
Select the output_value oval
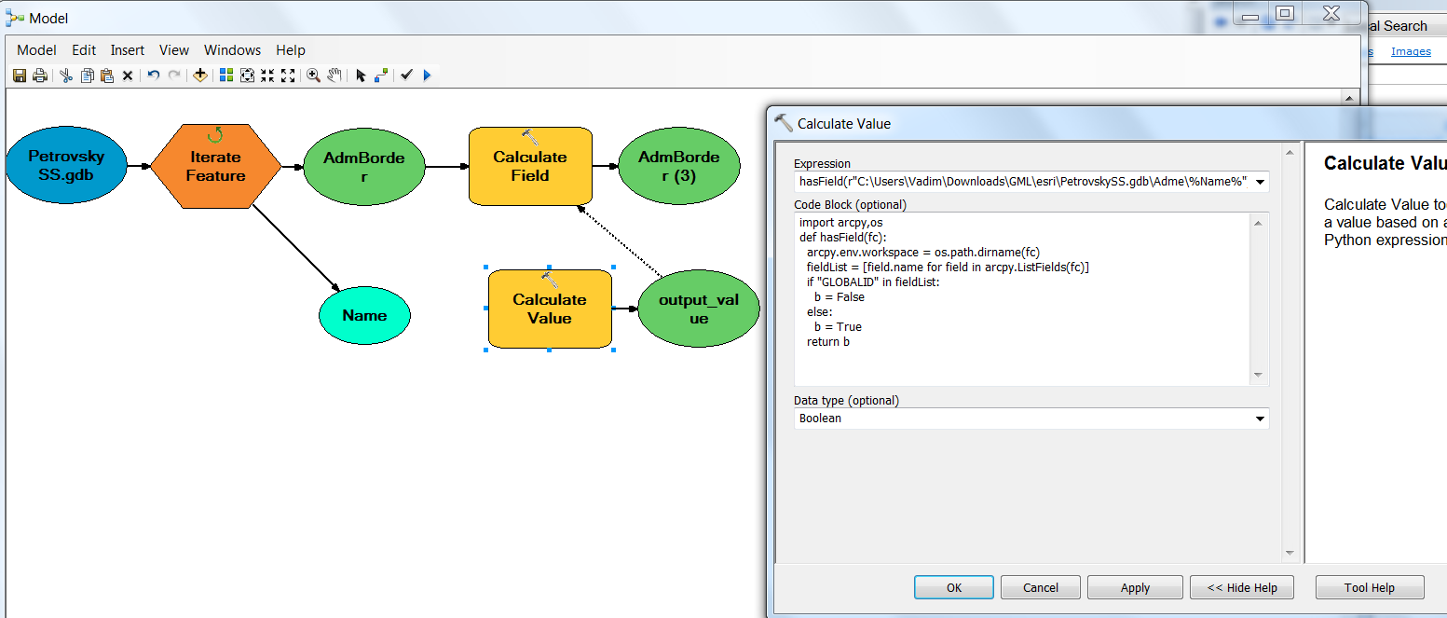click(699, 309)
